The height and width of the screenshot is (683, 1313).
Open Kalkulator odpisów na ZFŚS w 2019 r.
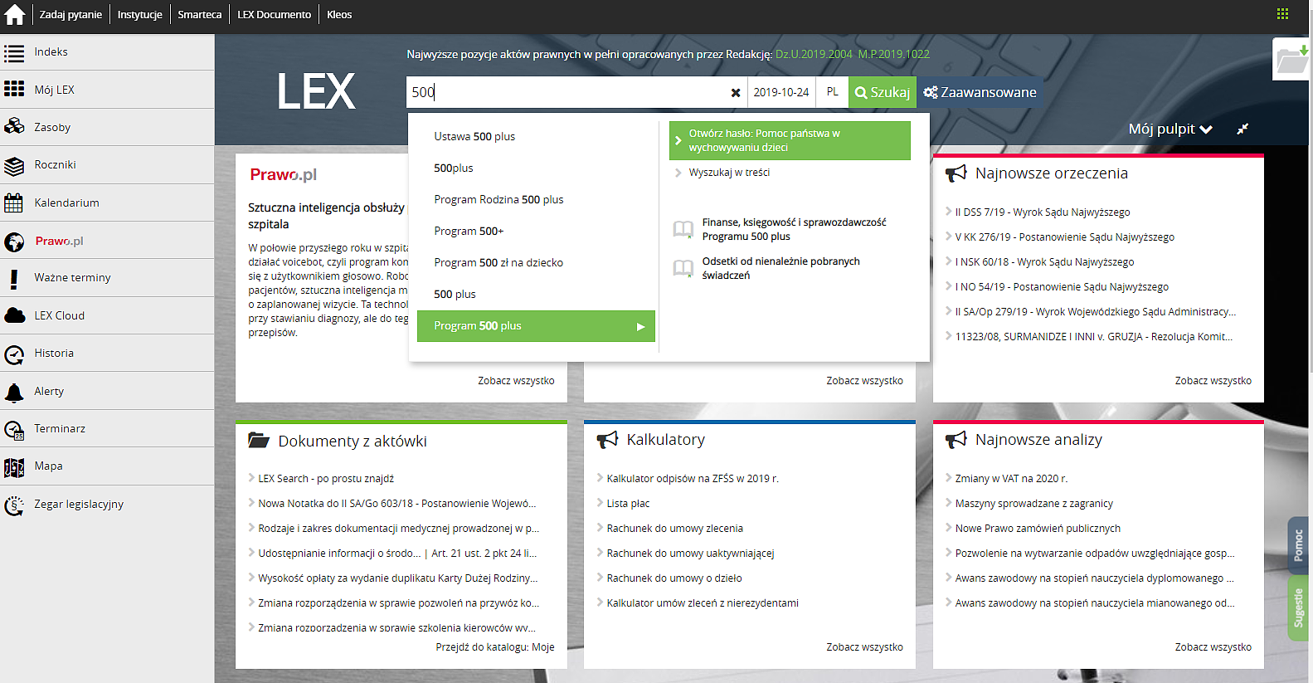point(693,478)
